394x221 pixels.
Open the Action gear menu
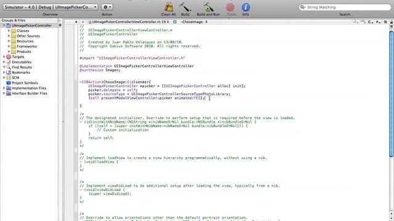click(107, 7)
